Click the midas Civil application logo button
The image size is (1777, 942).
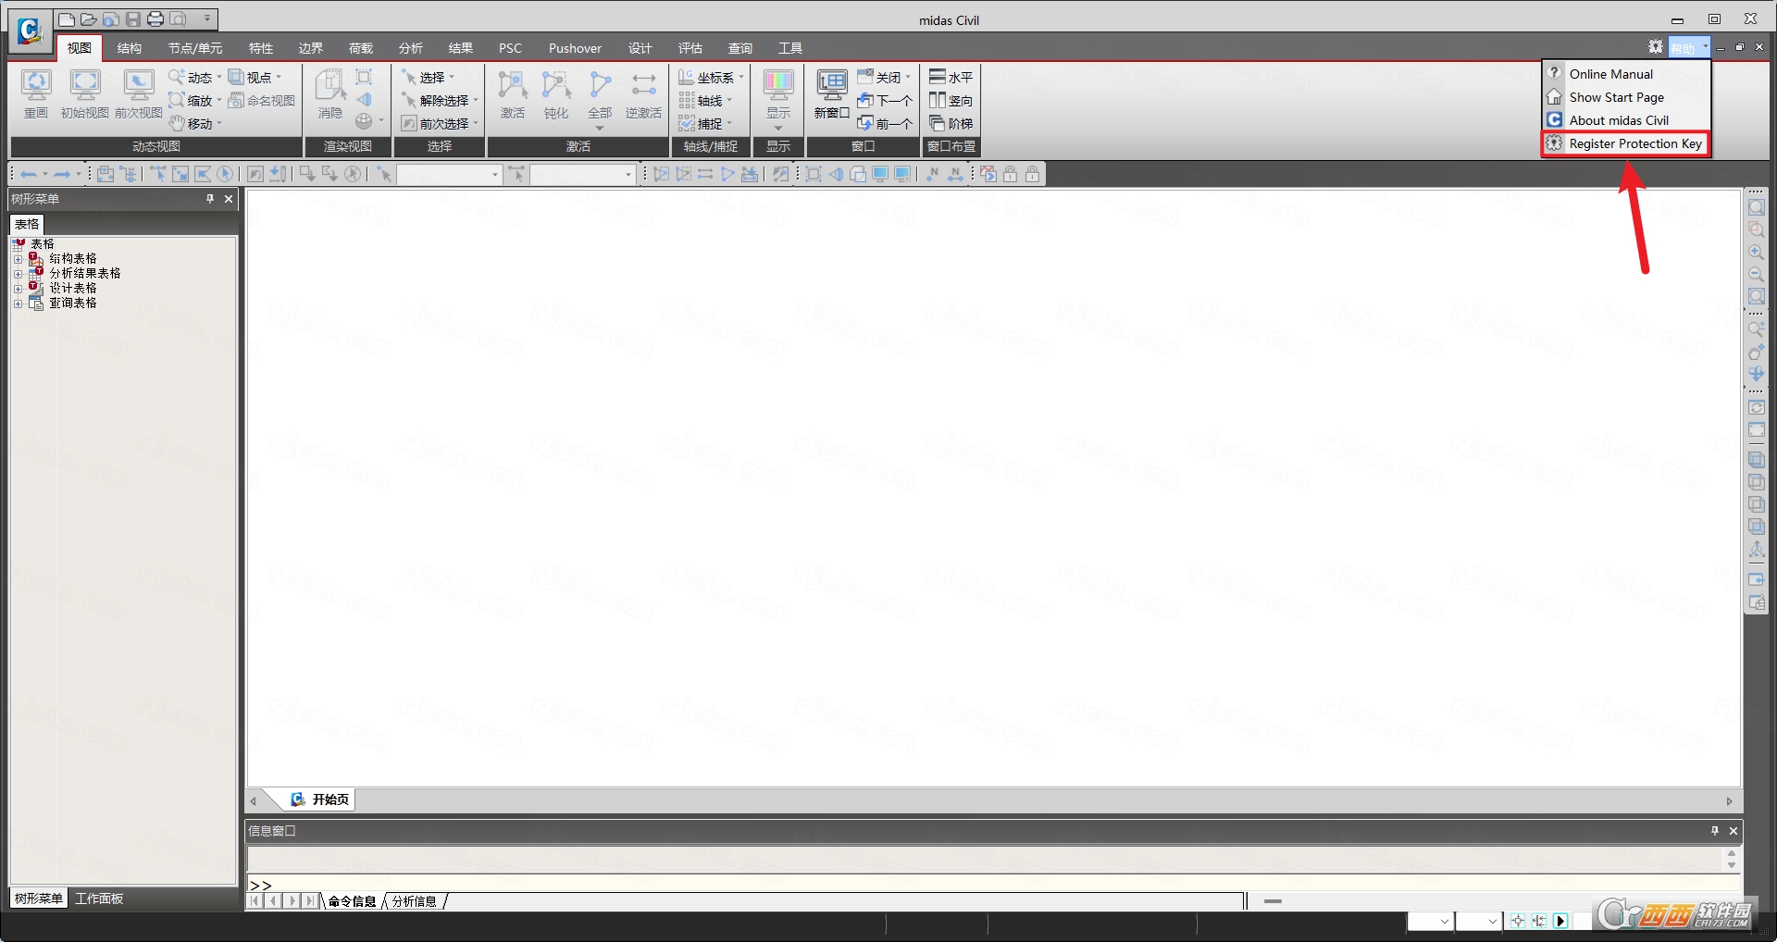(30, 31)
